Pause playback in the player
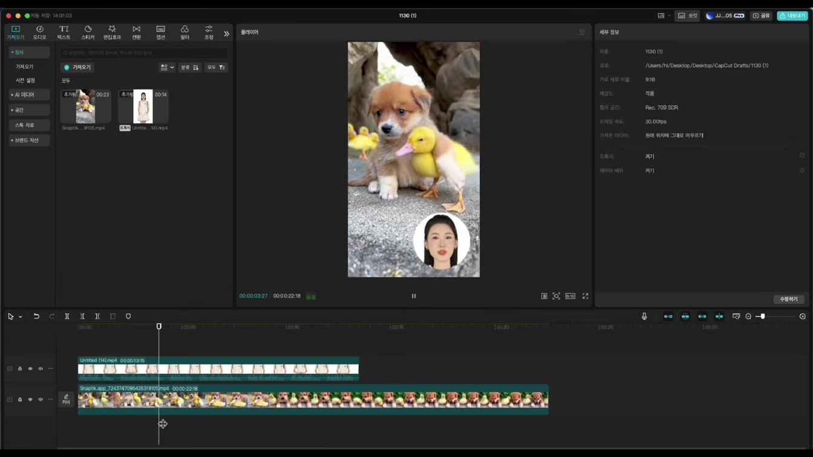This screenshot has height=457, width=813. point(414,296)
